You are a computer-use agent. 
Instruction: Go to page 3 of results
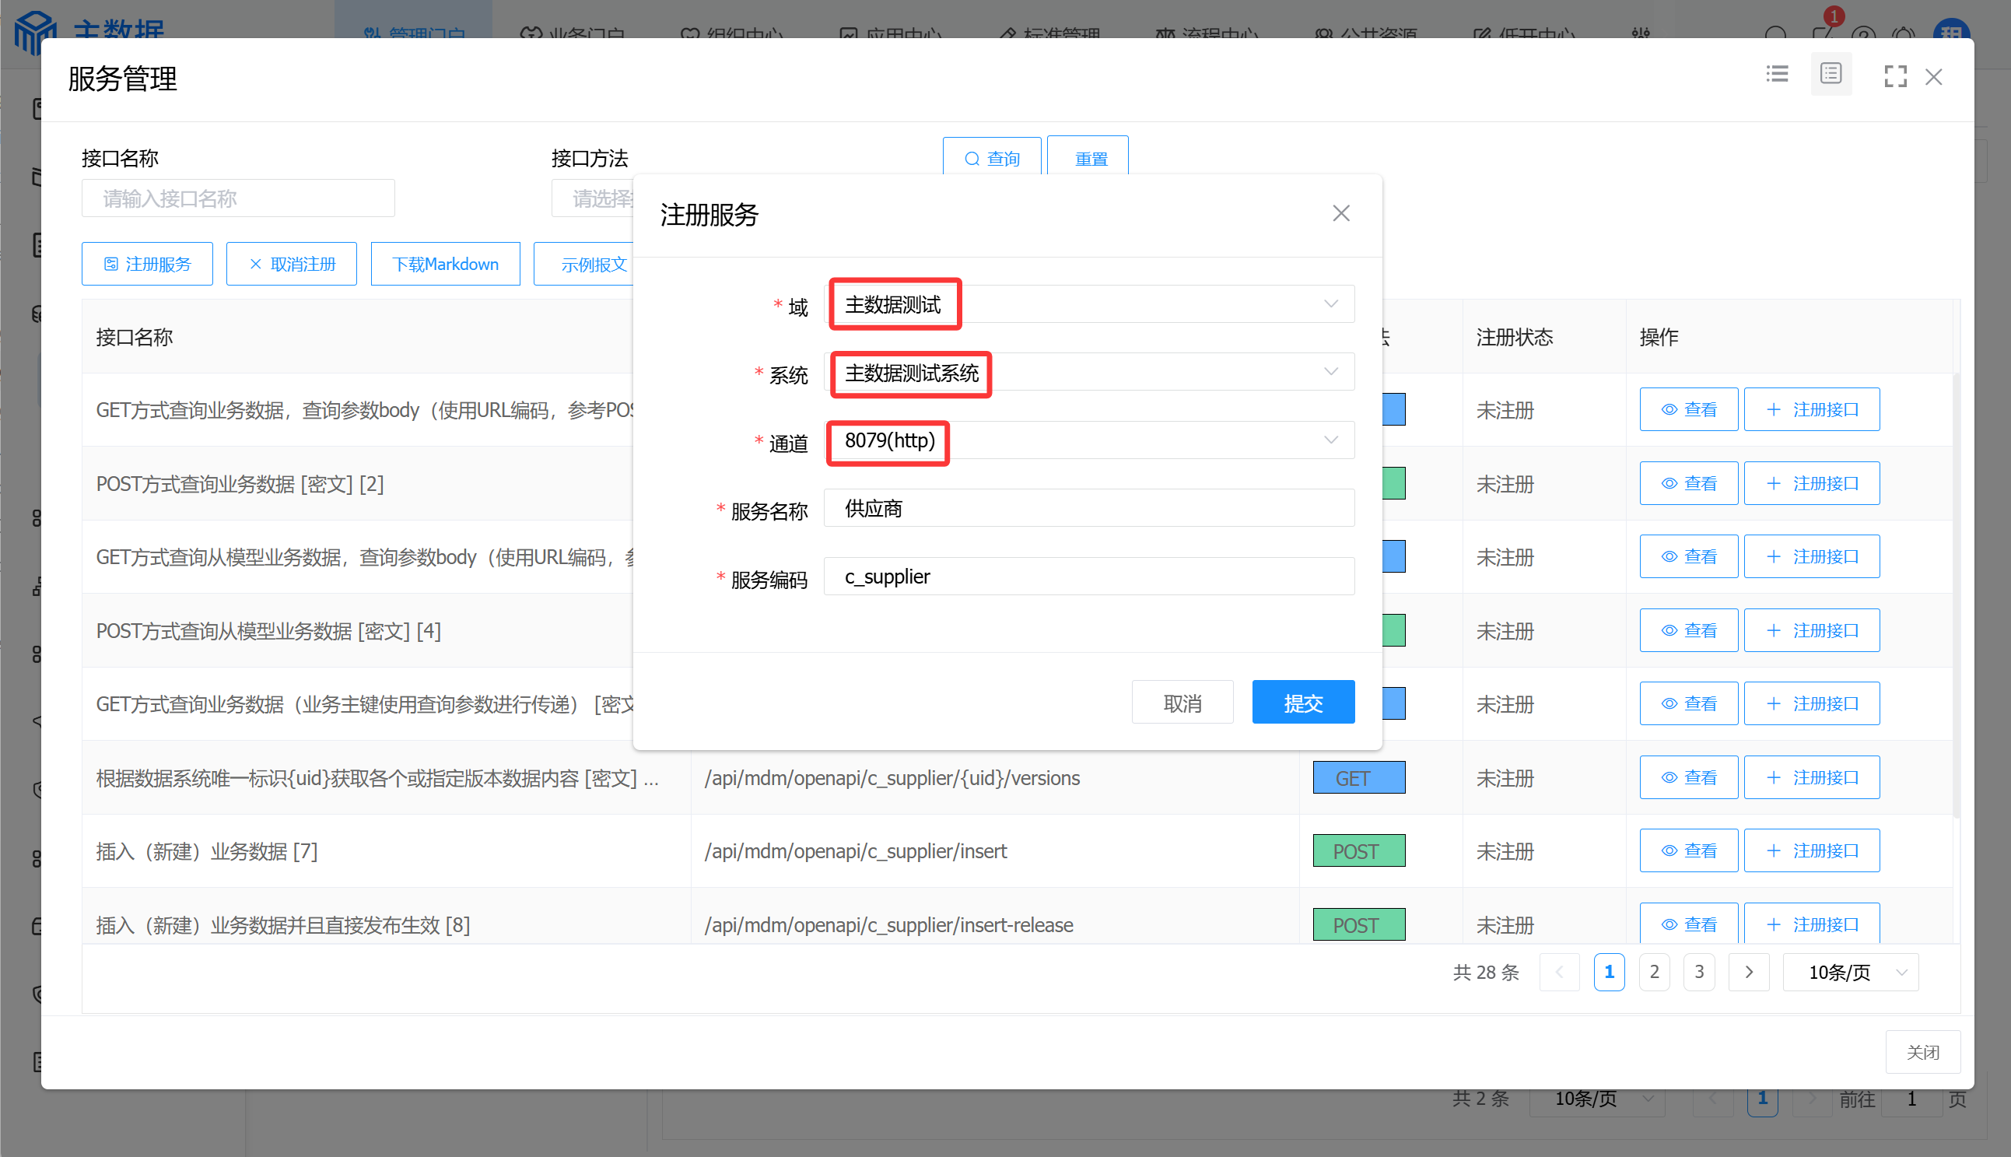tap(1699, 972)
